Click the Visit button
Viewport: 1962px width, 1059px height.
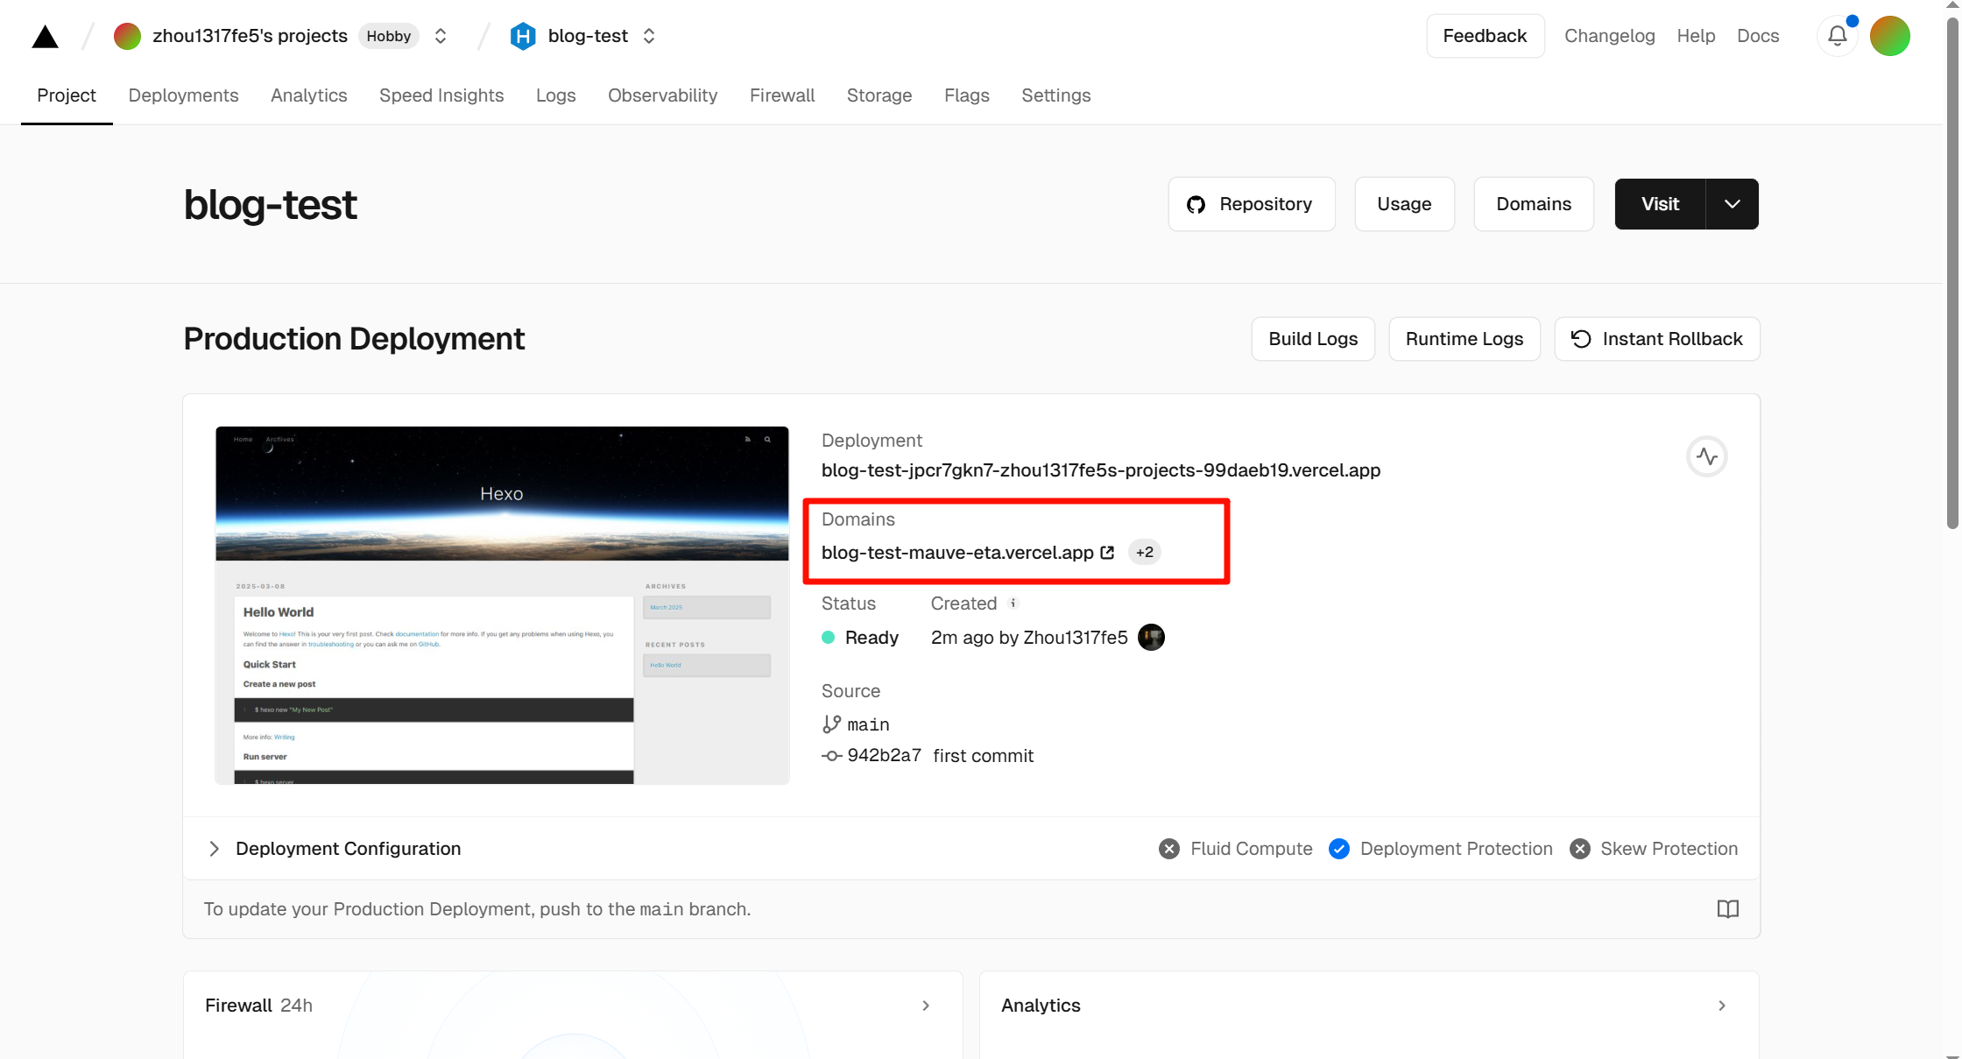pos(1660,204)
